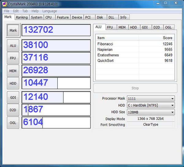Image resolution: width=184 pixels, height=167 pixels.
Task: Run the full Mark benchmark button
Action: pyautogui.click(x=13, y=30)
